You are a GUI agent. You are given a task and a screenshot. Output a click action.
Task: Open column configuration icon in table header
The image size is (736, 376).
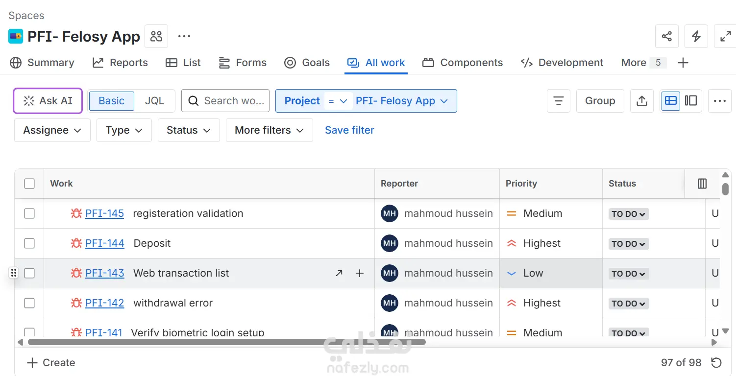(x=702, y=184)
